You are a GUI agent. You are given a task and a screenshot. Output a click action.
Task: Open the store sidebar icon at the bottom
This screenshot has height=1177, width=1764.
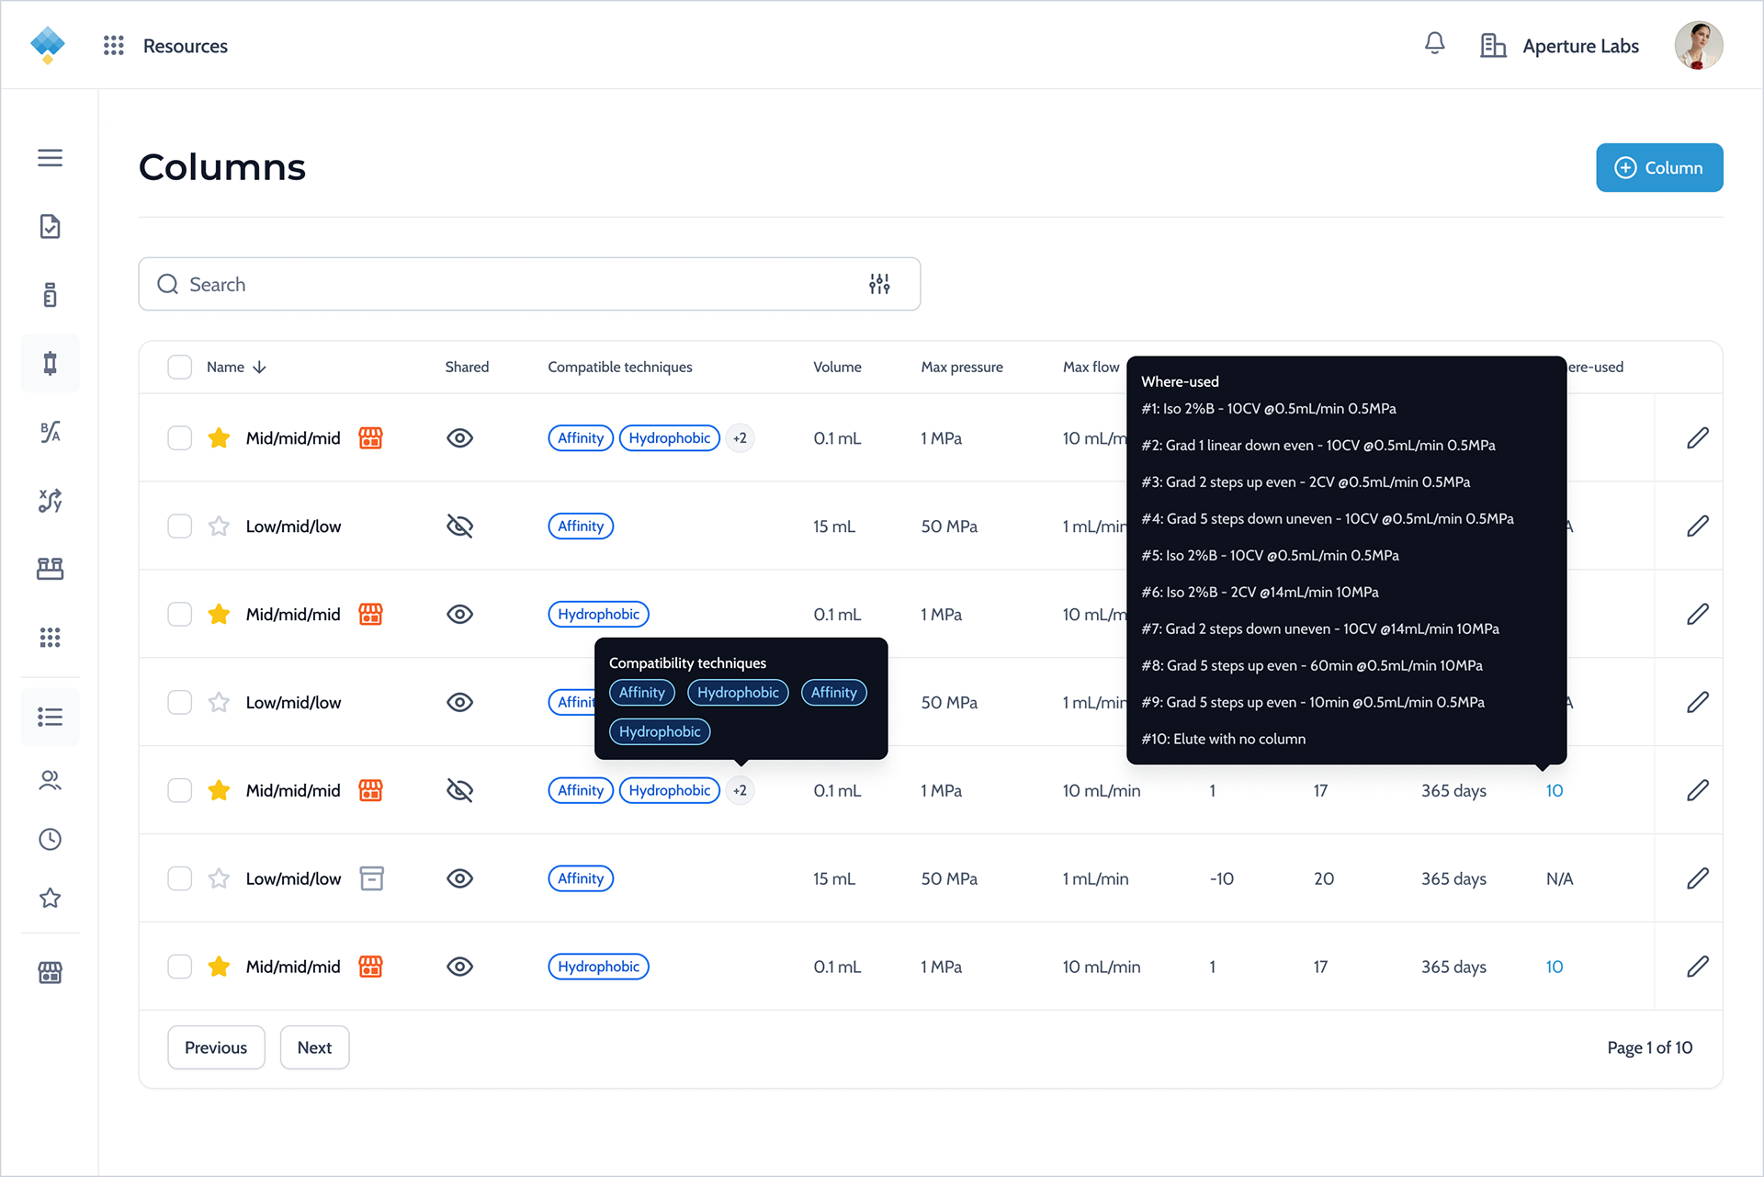[50, 972]
